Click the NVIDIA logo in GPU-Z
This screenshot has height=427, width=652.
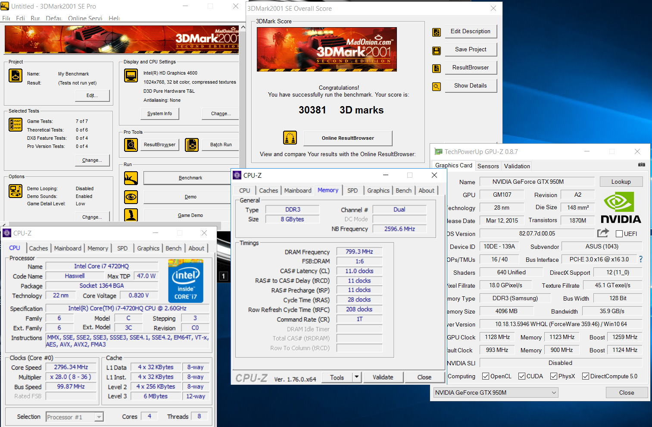(x=621, y=207)
